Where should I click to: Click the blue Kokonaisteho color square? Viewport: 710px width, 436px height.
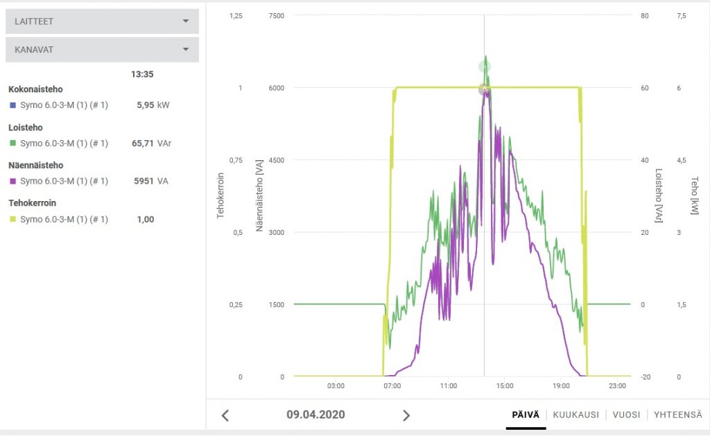click(x=12, y=105)
